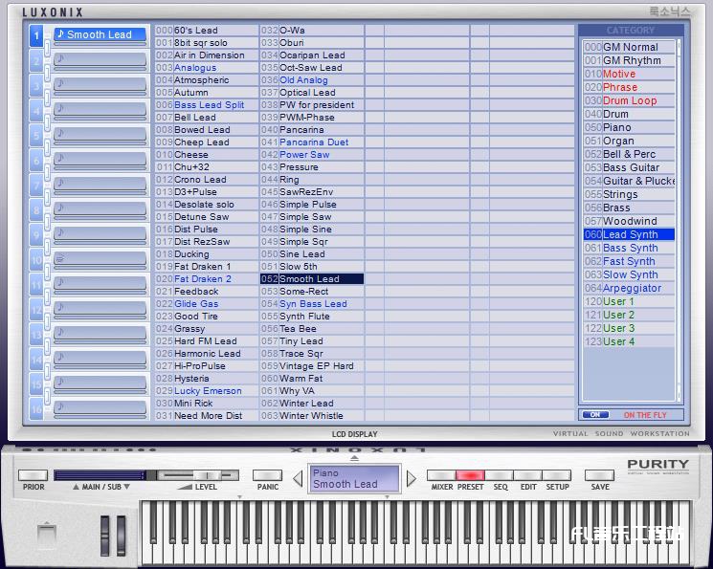Click the music note icon in slot 3
Viewport: 713px width, 569px height.
60,84
